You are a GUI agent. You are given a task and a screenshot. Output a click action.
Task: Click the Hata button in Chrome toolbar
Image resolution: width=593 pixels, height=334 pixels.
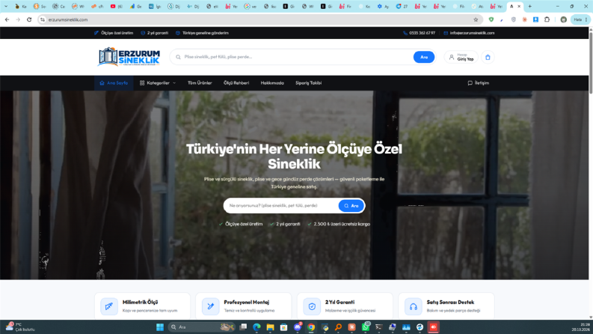pyautogui.click(x=580, y=19)
